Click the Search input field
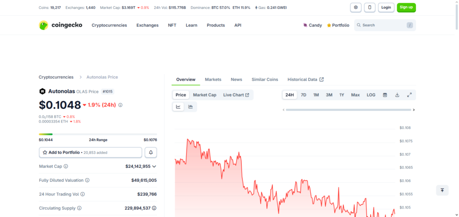 [x=383, y=26]
